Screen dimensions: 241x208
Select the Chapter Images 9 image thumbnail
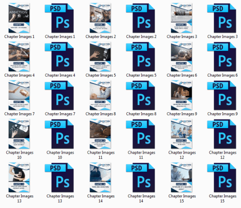[182, 95]
